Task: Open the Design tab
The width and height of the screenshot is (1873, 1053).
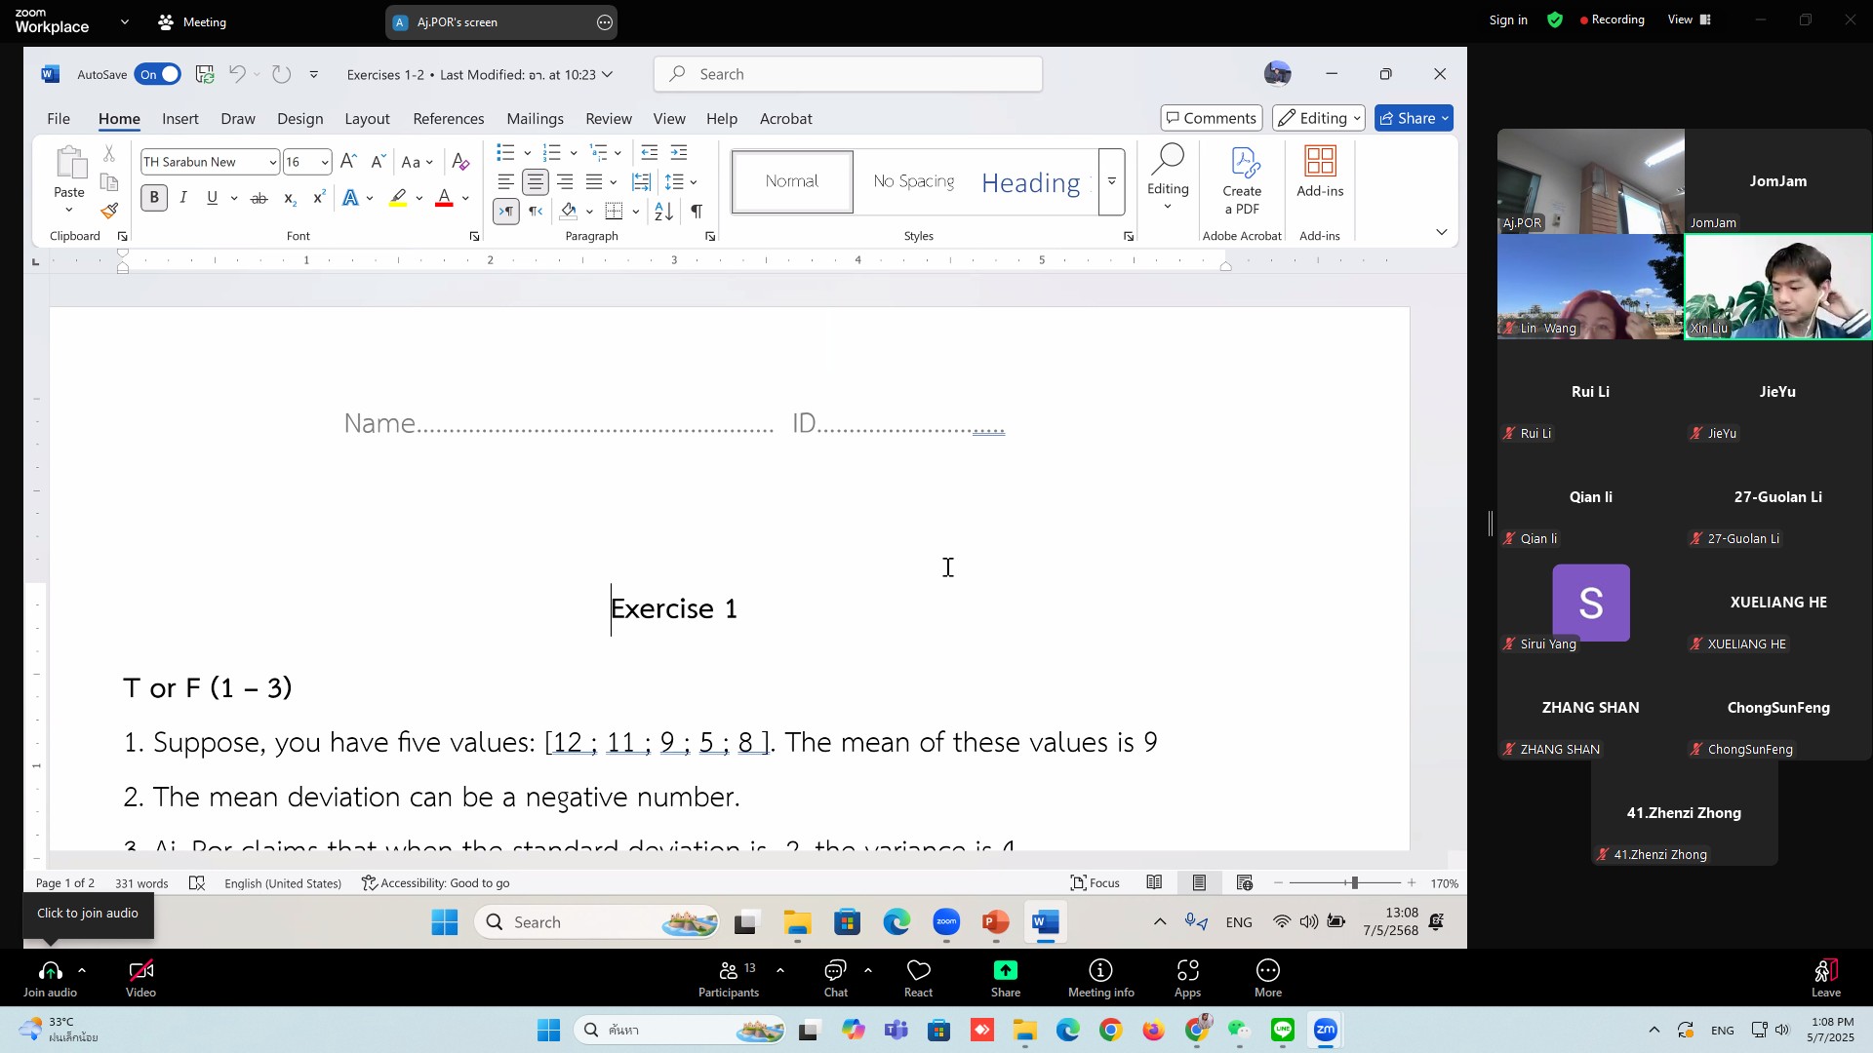Action: pyautogui.click(x=299, y=118)
